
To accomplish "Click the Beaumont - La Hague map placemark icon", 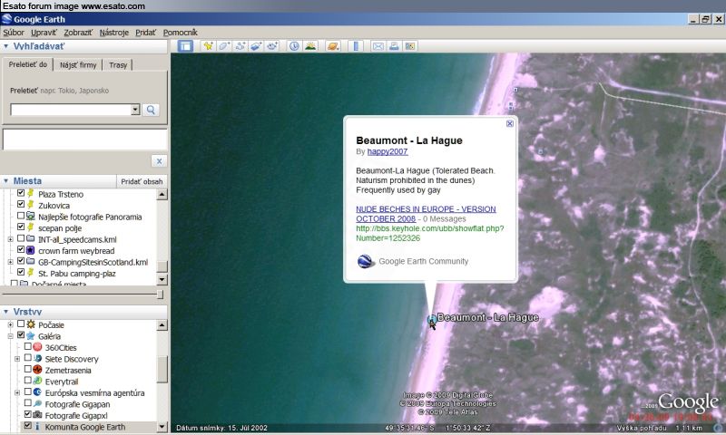I will coord(431,319).
